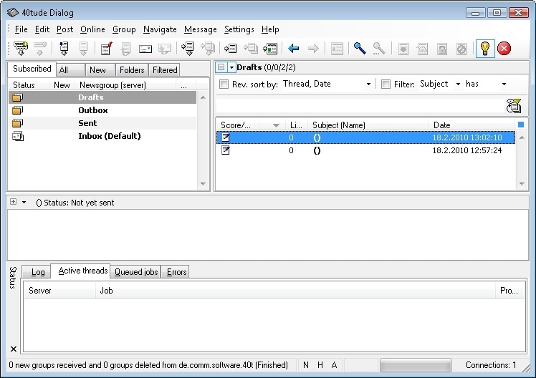This screenshot has height=378, width=536.
Task: Click the filter text input field
Action: point(360,106)
